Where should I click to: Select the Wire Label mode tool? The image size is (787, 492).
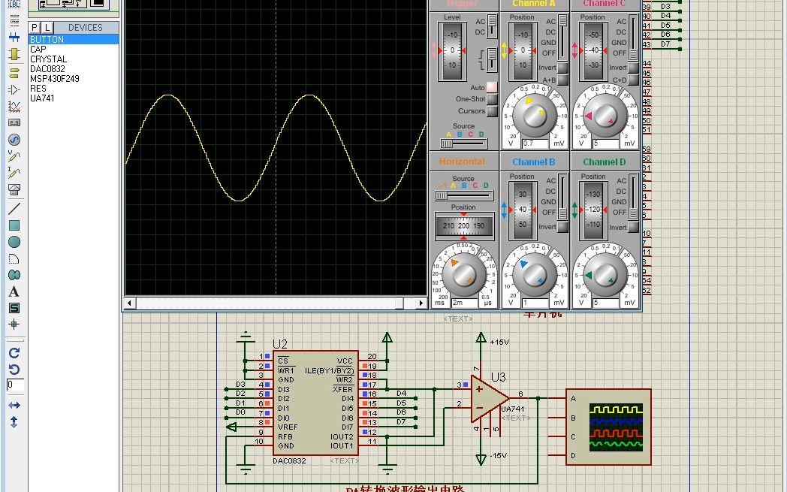coord(14,4)
